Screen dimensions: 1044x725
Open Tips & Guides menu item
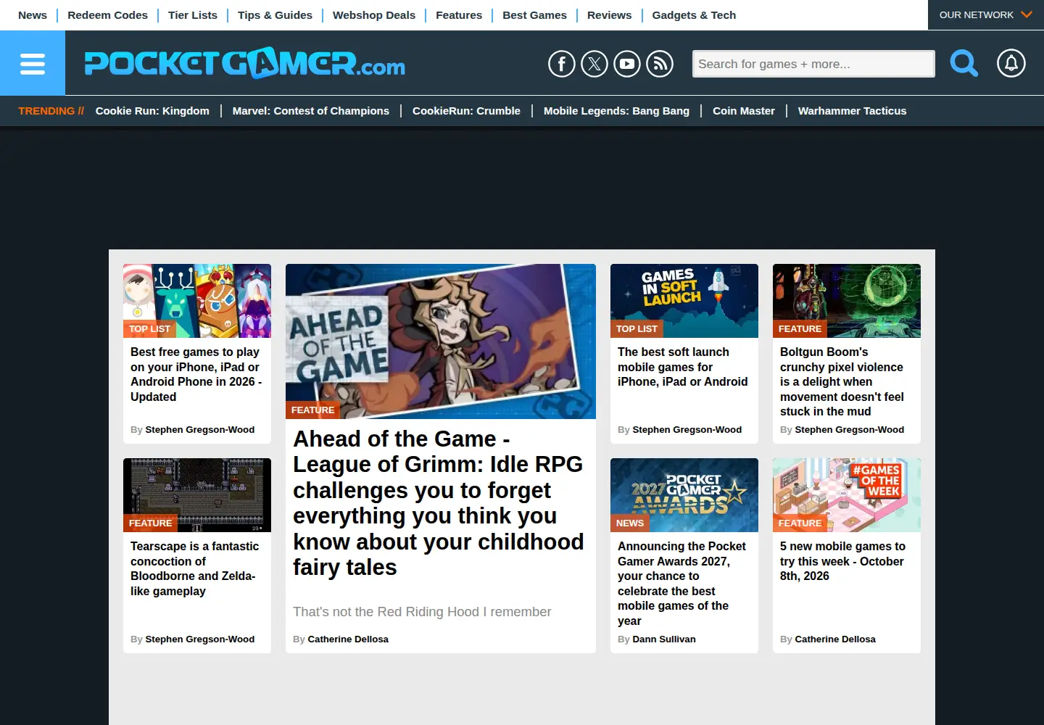(x=275, y=15)
